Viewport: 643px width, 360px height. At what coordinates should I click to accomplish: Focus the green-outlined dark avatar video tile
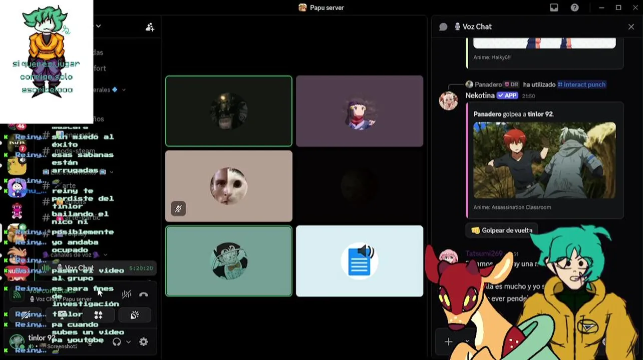point(229,111)
